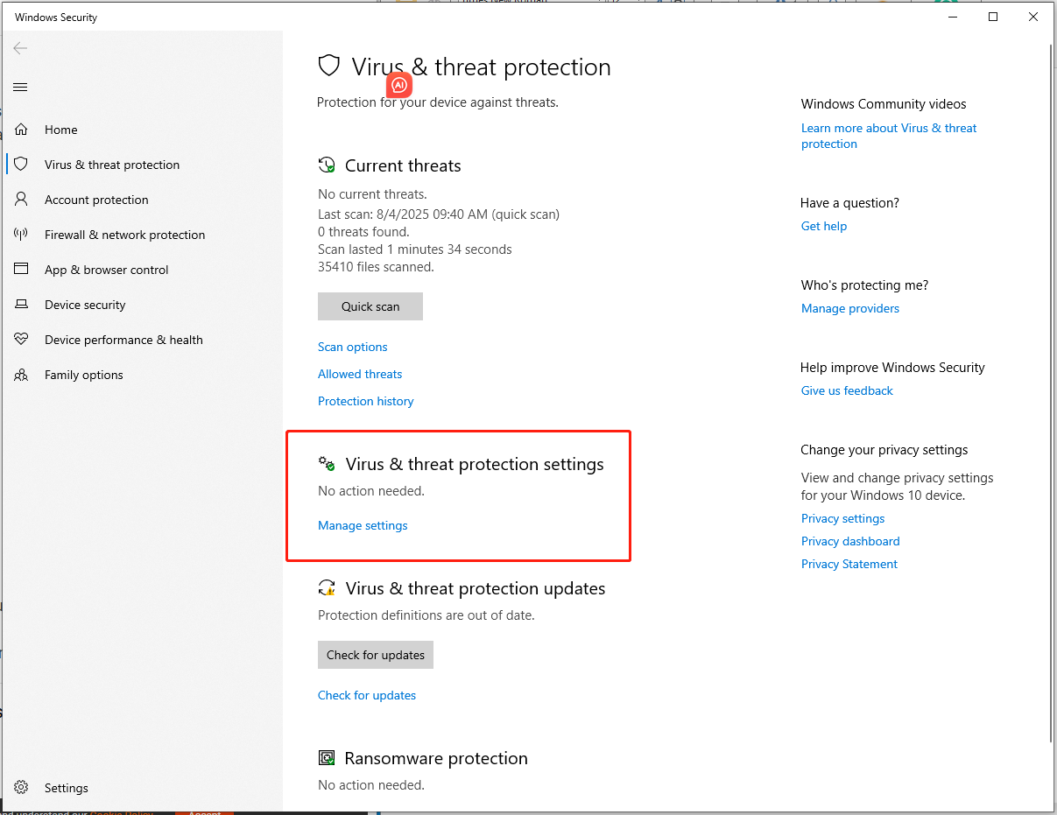1057x815 pixels.
Task: Click the Manage providers link
Action: point(849,308)
